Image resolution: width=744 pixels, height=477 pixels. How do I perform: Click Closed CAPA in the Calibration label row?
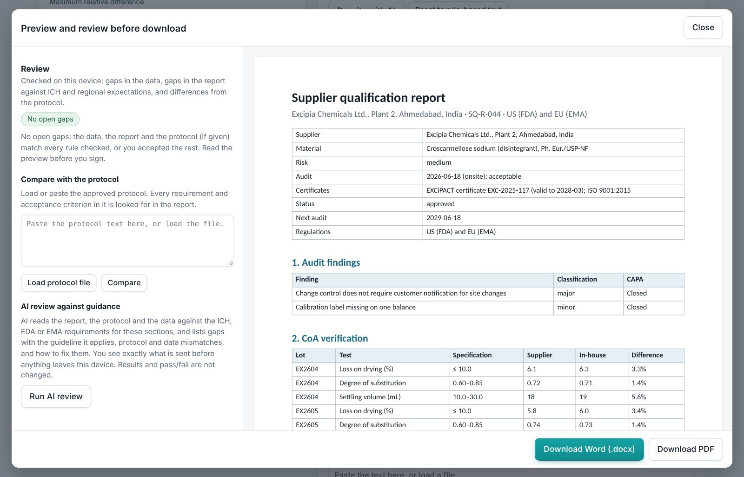tap(654, 308)
